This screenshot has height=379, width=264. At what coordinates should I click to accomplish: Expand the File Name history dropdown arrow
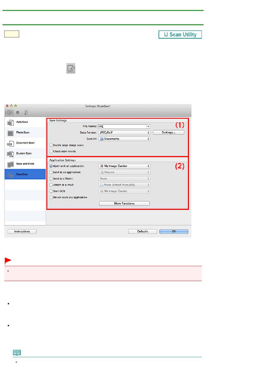click(x=149, y=127)
